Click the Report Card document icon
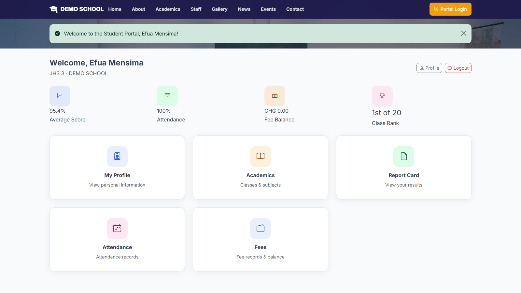 pos(404,156)
